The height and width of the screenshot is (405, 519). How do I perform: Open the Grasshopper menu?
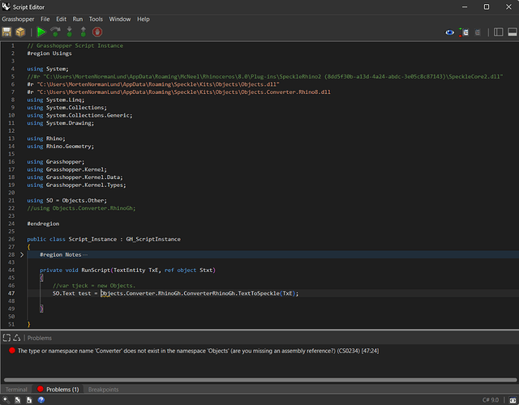pos(18,19)
